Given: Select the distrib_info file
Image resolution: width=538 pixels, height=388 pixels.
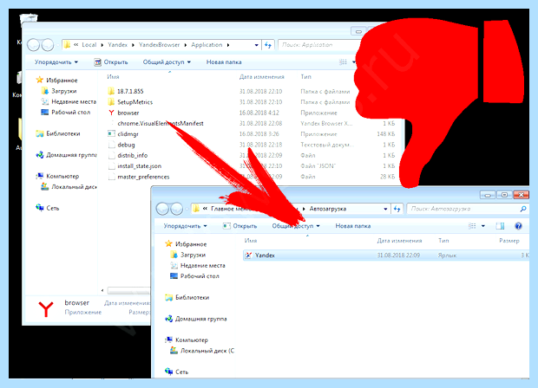Looking at the screenshot, I should tap(128, 155).
